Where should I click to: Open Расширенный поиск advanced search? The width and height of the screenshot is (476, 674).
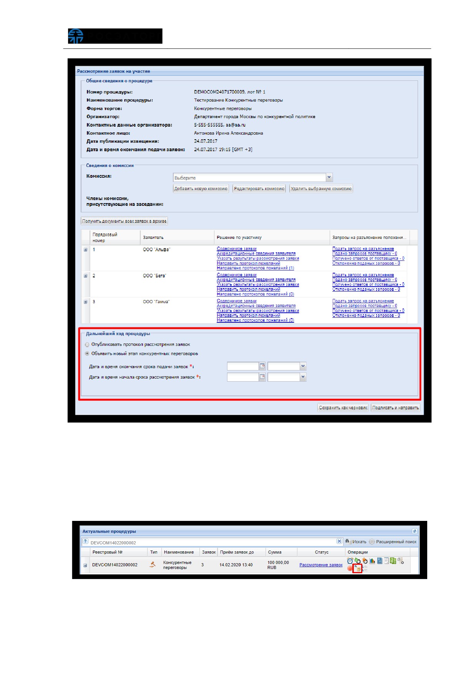coord(393,542)
